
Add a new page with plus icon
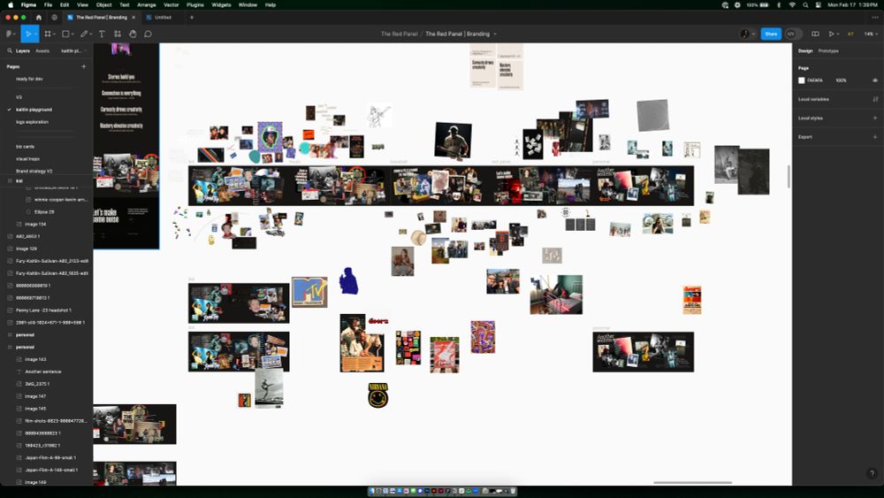[83, 66]
